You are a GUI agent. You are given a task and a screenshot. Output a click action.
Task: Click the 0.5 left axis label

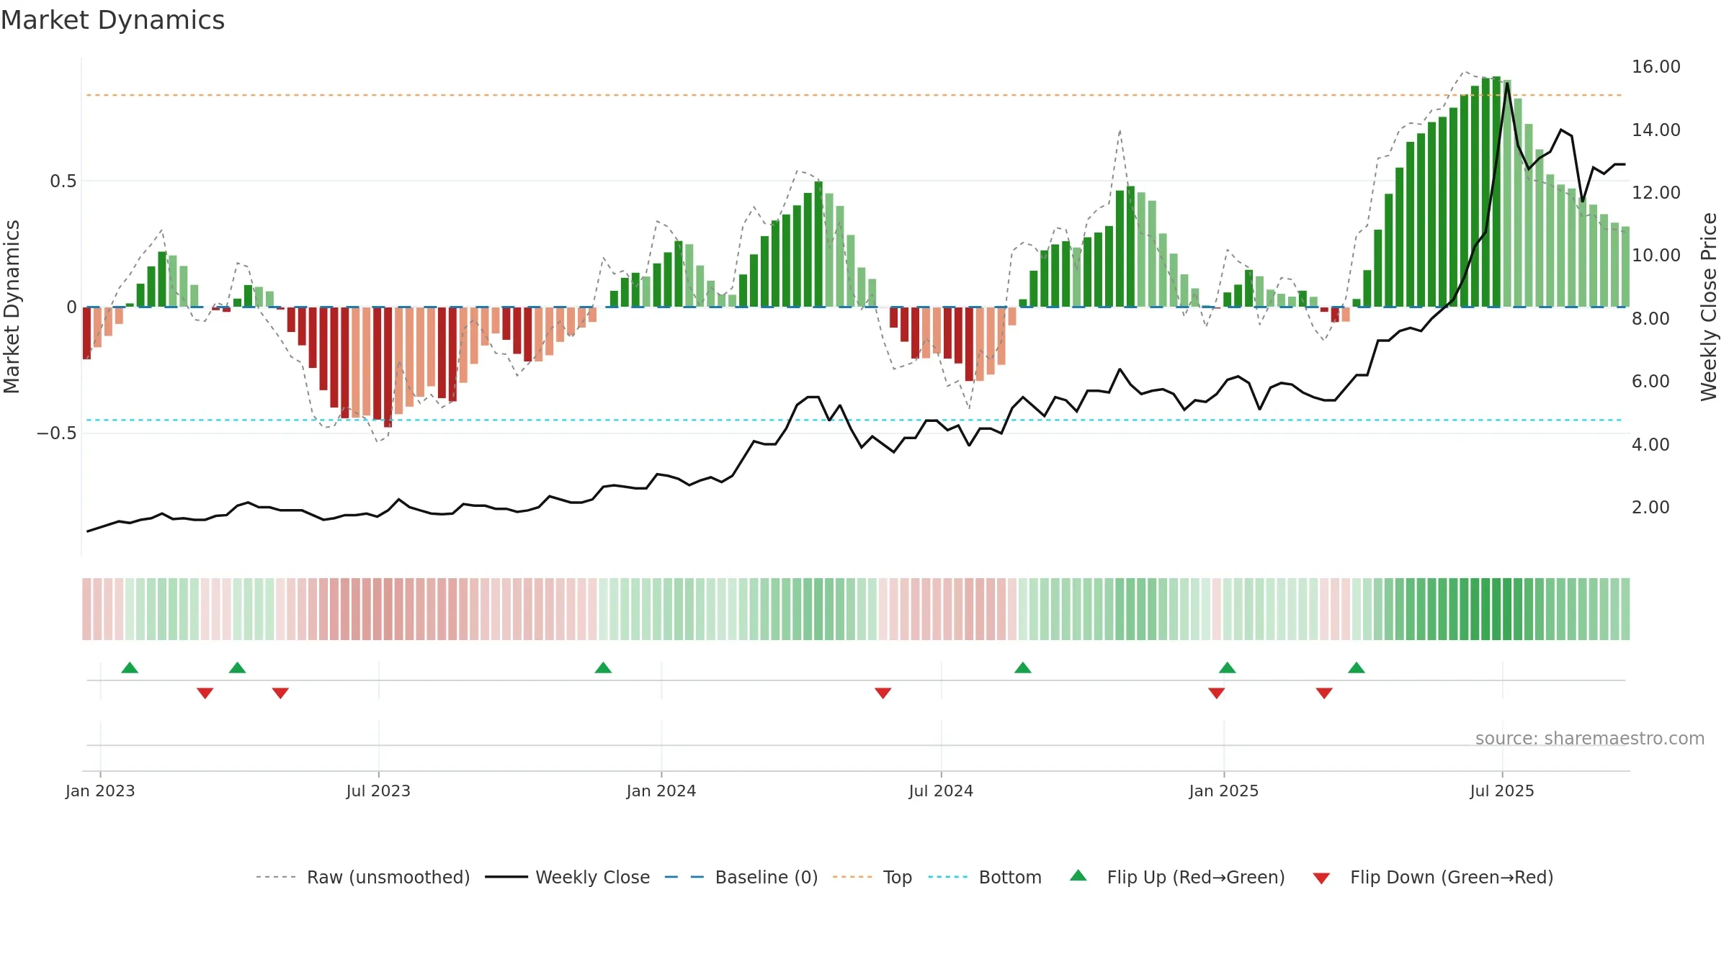tap(63, 181)
